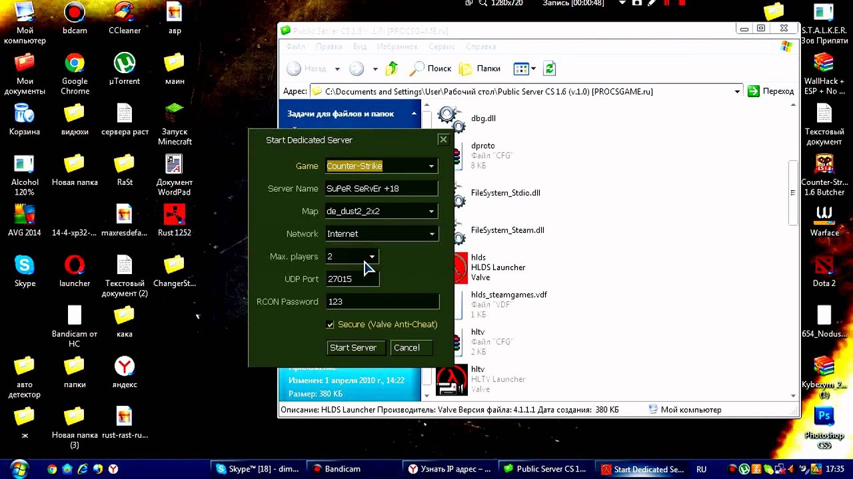Click Explorer Up folder toolbar icon
Viewport: 853px width, 479px height.
(392, 69)
